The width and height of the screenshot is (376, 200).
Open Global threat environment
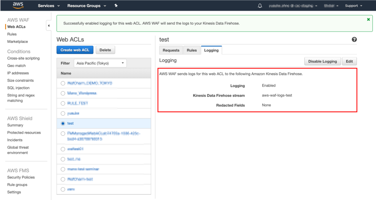click(18, 150)
